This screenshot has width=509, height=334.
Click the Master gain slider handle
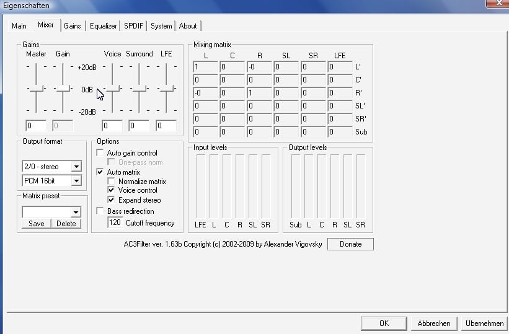(x=37, y=89)
